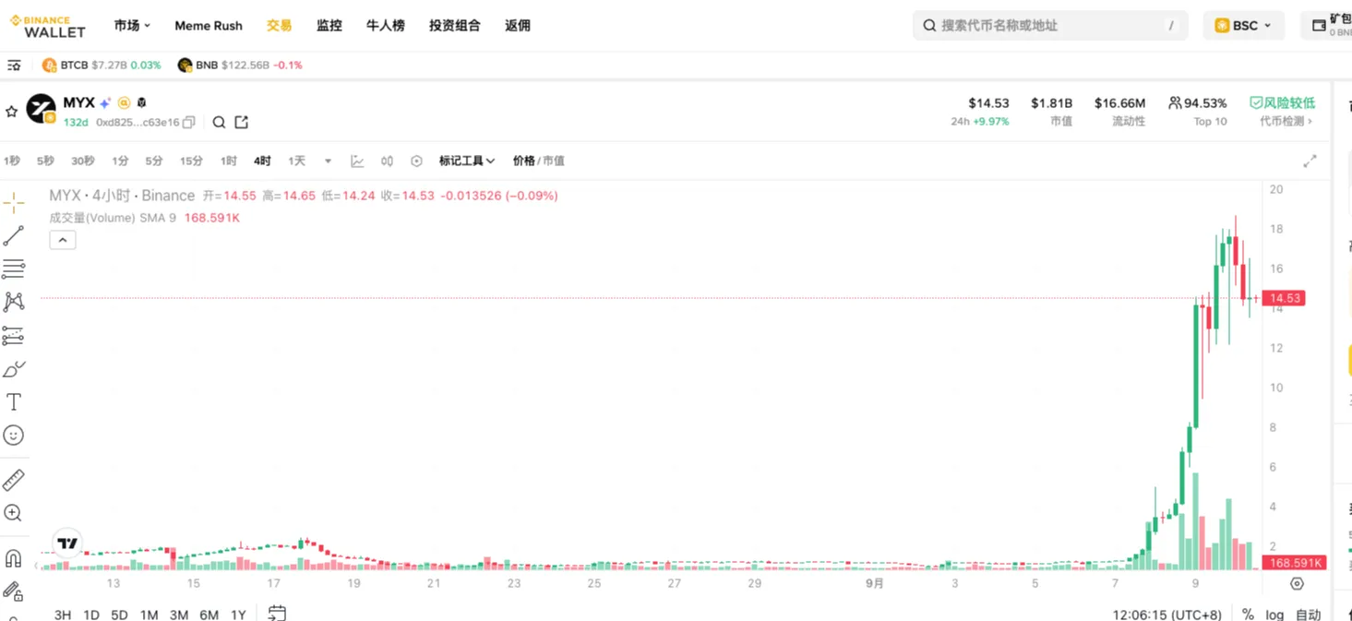Enter fullscreen chart with expand arrows
The height and width of the screenshot is (621, 1352).
tap(1310, 161)
